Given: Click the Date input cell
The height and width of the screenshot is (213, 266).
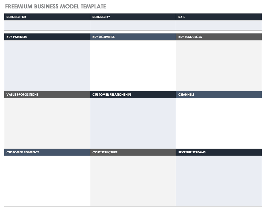Looking at the screenshot, I should coord(219,25).
